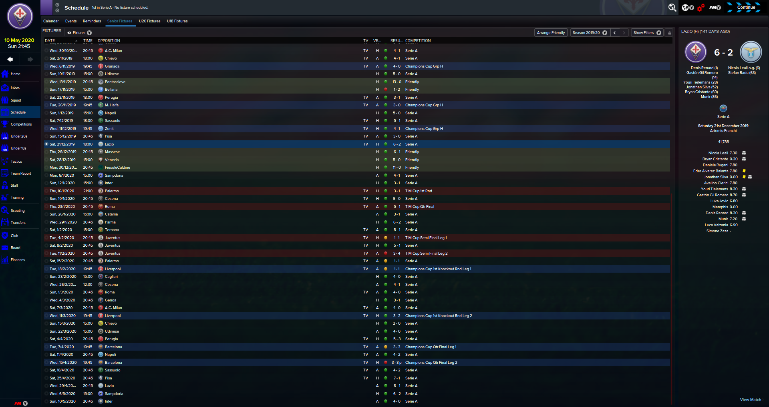Screen dimensions: 769x407
Task: Click the Artemio Franchi stadium name
Action: tap(723, 131)
